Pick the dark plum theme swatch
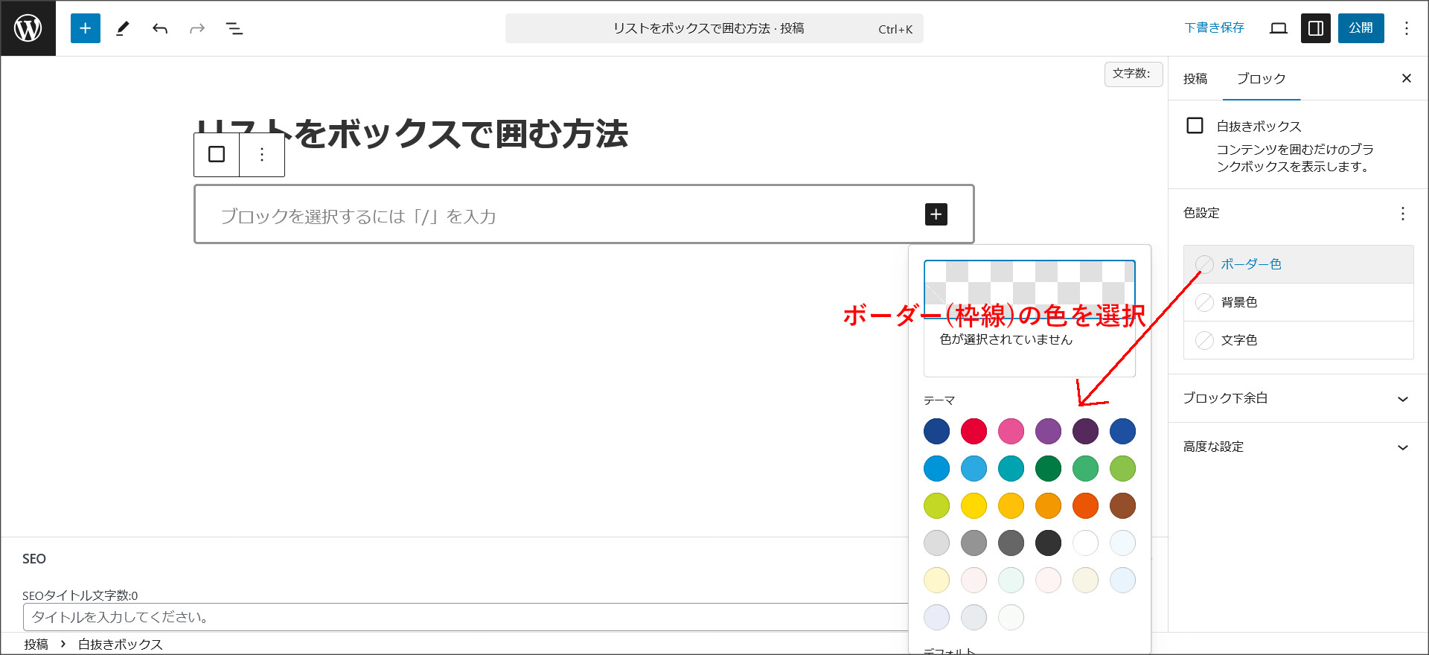The height and width of the screenshot is (655, 1429). tap(1085, 431)
